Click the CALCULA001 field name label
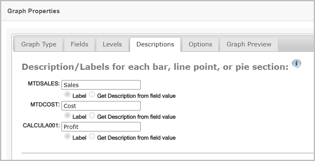Screen dimensions: 315x161 click(41, 126)
